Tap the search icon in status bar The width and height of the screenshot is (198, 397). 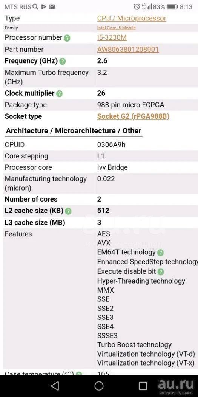pyautogui.click(x=36, y=7)
